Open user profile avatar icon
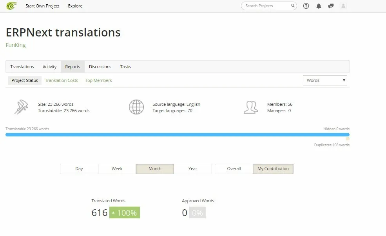The image size is (386, 236). pos(343,6)
